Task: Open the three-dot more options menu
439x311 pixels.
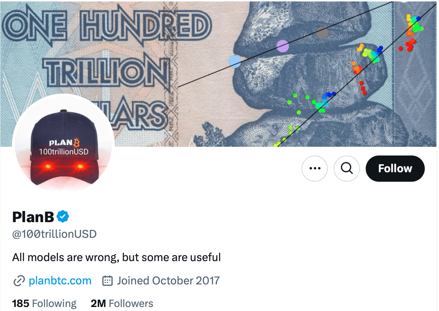Action: tap(315, 168)
